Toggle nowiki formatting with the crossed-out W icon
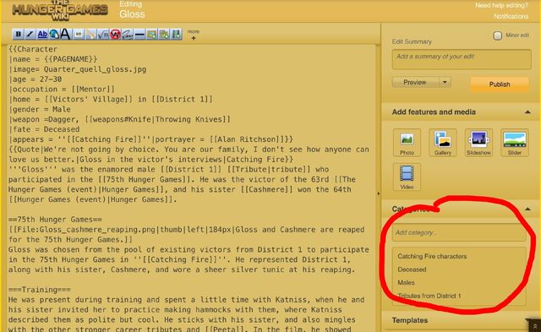Image resolution: width=541 pixels, height=332 pixels. click(x=115, y=34)
